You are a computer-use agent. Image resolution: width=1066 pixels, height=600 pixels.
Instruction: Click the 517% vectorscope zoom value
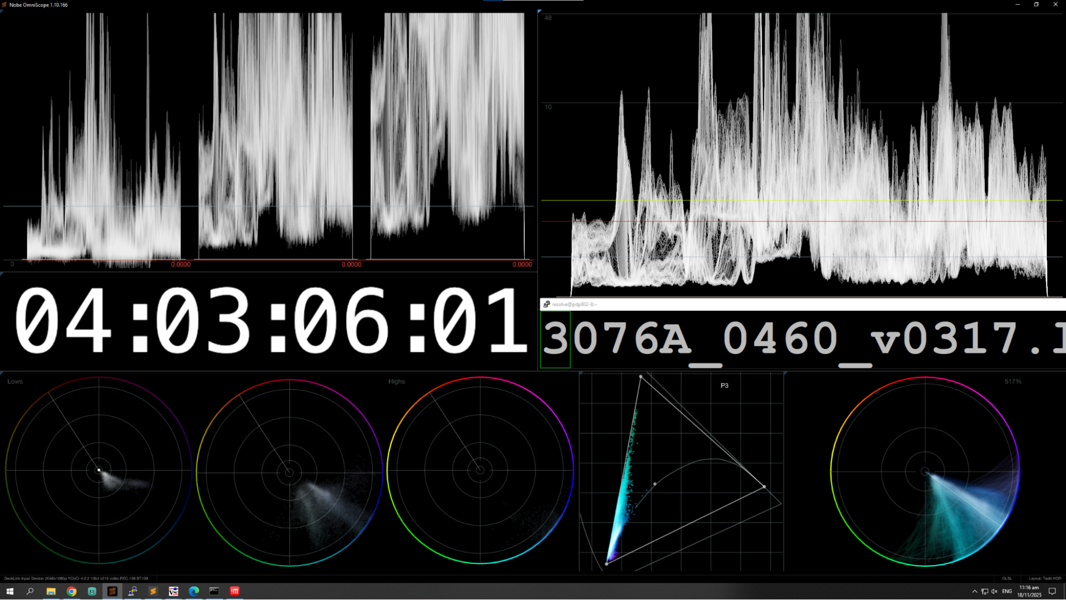point(1013,381)
